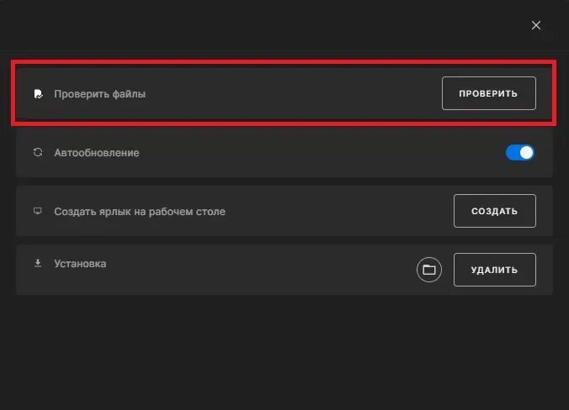Click the 'Установка' label text
Screen dimensions: 569x410
coord(80,264)
